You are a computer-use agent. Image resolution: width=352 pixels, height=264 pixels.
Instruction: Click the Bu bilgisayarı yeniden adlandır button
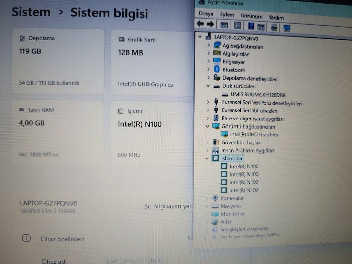tap(168, 206)
